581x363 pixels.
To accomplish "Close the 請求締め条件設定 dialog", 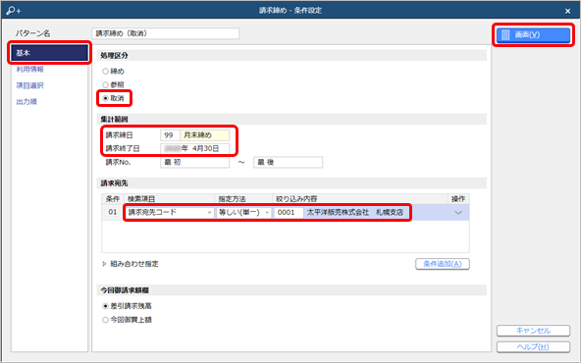I will coord(567,11).
